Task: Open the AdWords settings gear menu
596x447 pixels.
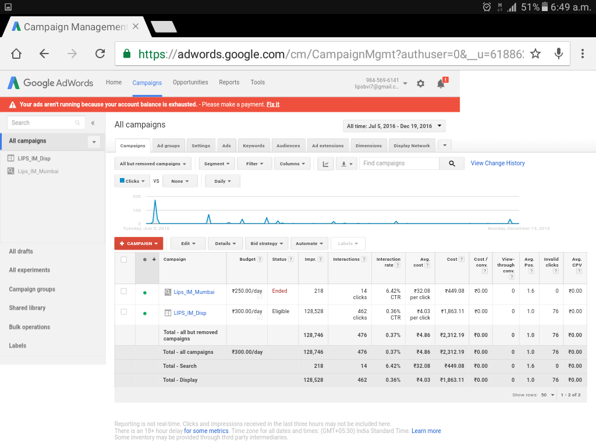Action: (420, 84)
